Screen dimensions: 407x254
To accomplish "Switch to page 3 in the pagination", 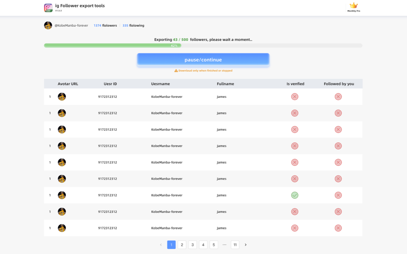I will [192, 244].
